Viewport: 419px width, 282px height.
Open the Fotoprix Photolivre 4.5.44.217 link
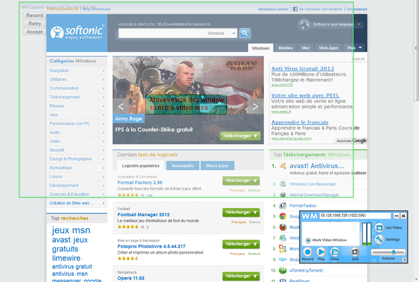[151, 246]
